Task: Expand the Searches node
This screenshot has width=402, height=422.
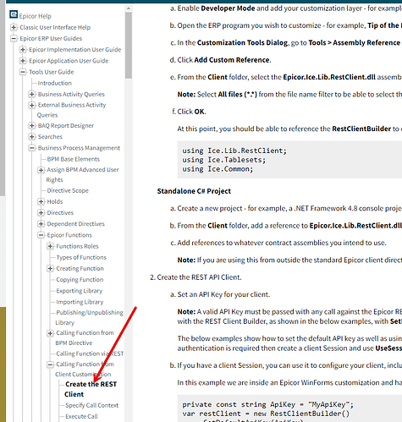Action: [x=32, y=137]
